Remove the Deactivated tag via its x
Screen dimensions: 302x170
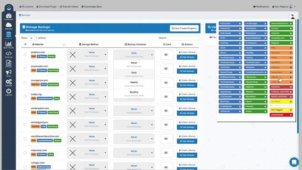click(291, 115)
